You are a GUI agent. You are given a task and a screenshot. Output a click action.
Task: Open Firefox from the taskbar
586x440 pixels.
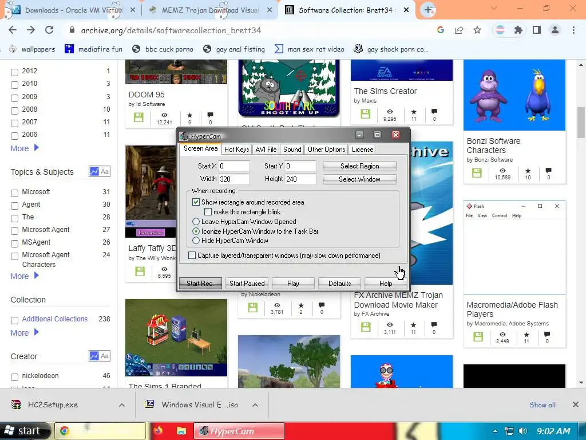[x=158, y=431]
